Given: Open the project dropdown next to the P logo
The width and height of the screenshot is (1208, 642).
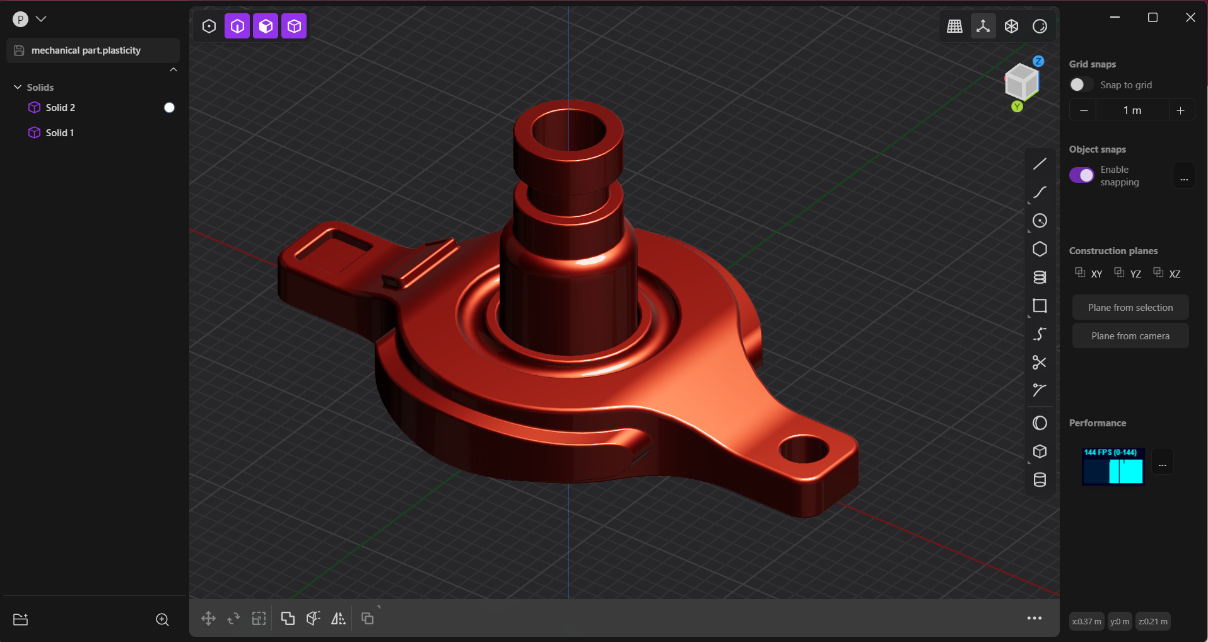Looking at the screenshot, I should point(41,18).
